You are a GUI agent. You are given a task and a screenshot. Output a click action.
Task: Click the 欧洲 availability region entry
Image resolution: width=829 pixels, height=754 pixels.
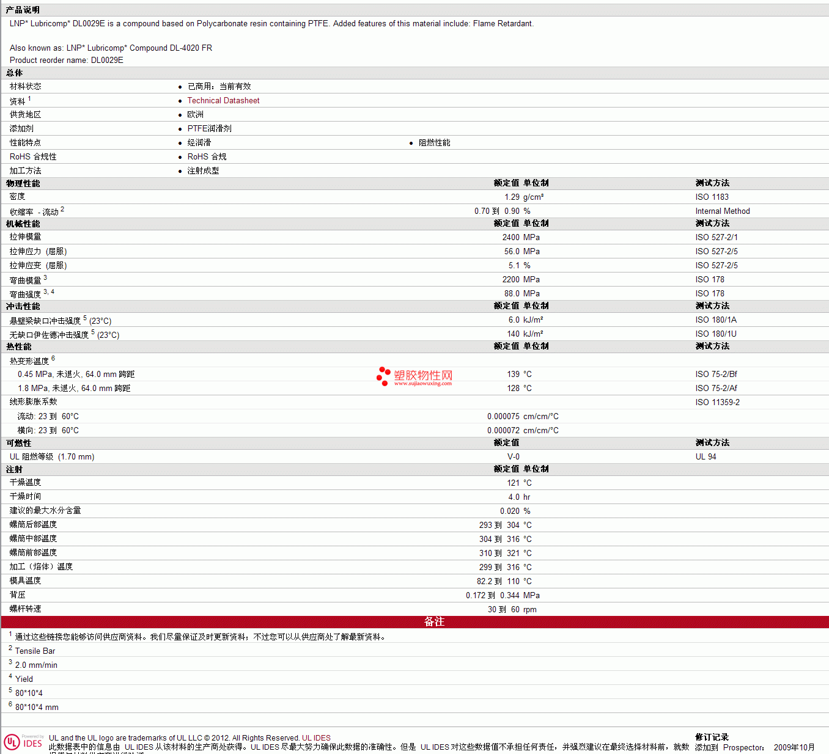[x=195, y=115]
